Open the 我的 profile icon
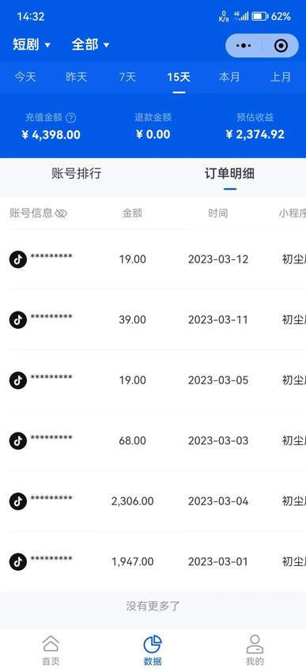The width and height of the screenshot is (306, 672). point(255,644)
